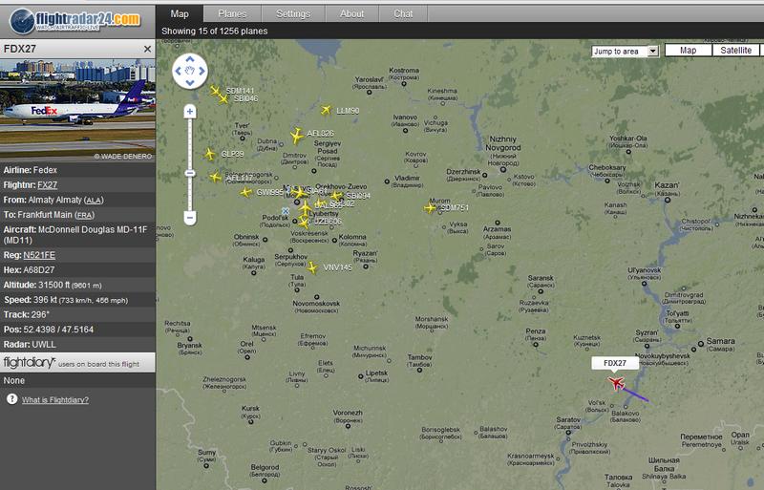Pan the map down with arrow

tap(190, 82)
